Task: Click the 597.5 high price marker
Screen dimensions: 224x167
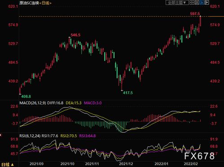Action: tap(195, 14)
